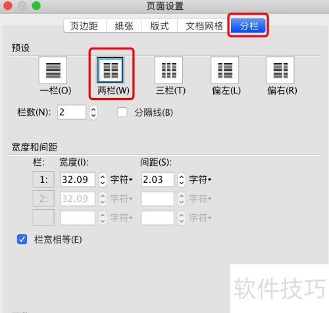Open the column 2 spacing unit dropdown
This screenshot has height=313, width=329.
[x=200, y=199]
